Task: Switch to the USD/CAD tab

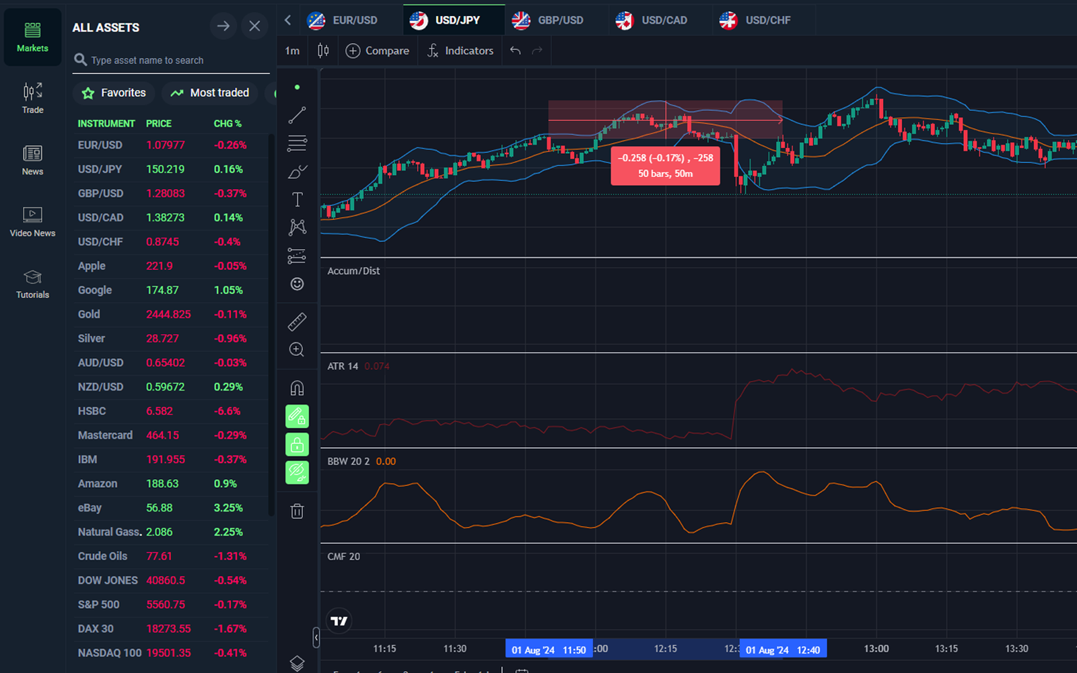Action: click(x=660, y=20)
